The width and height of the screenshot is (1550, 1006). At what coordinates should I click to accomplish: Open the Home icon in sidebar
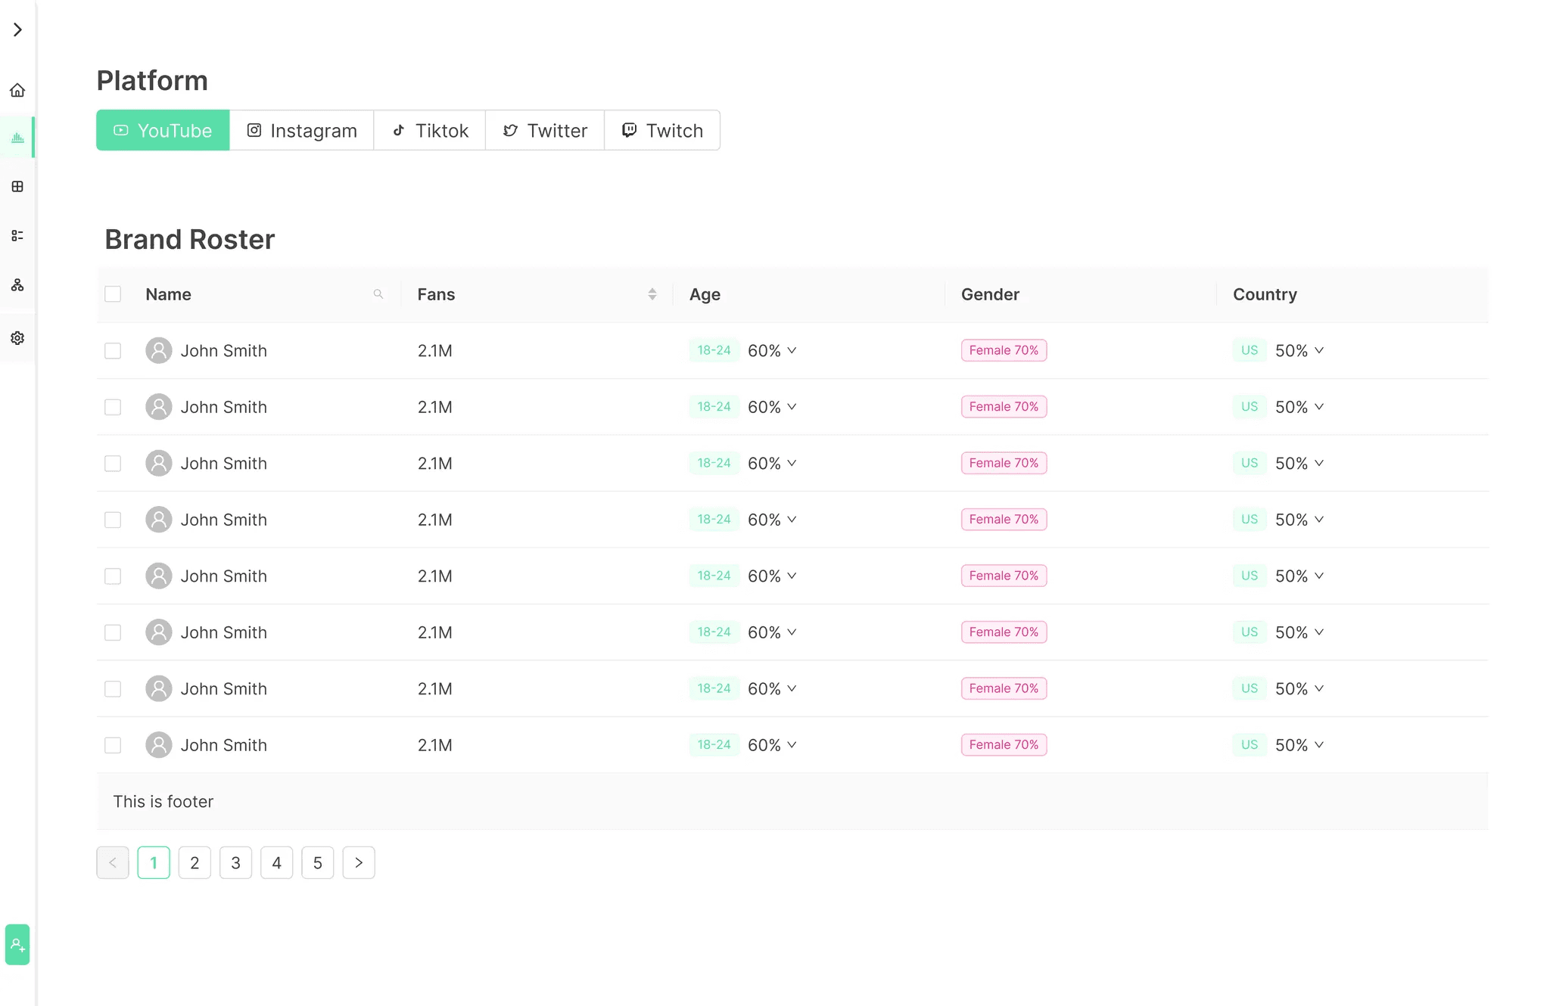click(x=17, y=91)
